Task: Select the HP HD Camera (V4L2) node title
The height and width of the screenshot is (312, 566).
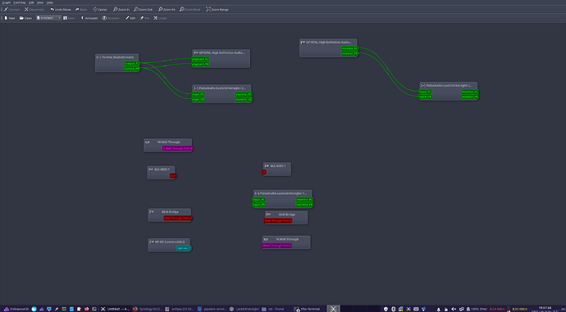Action: coord(170,242)
